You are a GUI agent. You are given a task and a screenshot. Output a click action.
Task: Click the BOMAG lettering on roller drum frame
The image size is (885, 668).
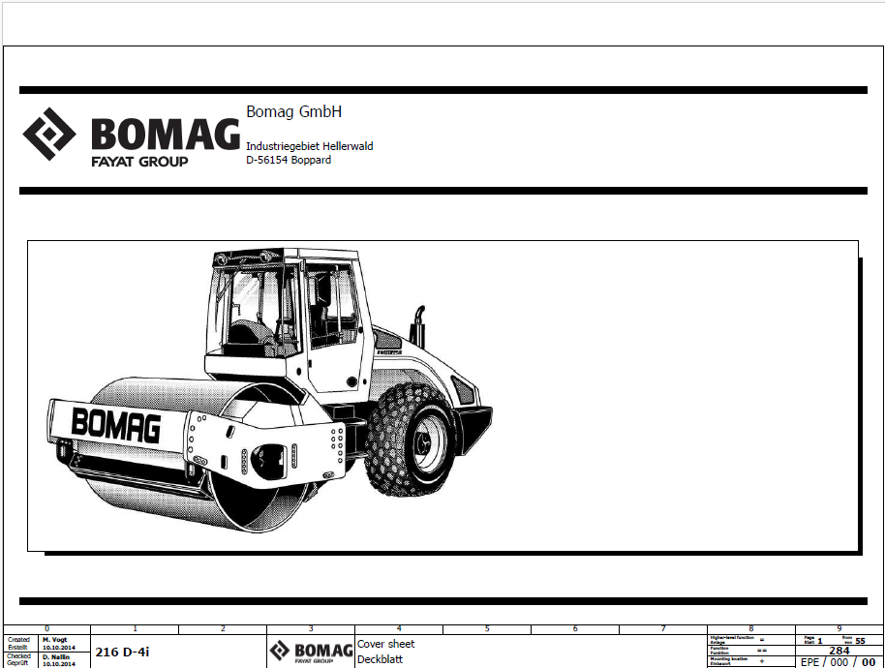pyautogui.click(x=115, y=424)
